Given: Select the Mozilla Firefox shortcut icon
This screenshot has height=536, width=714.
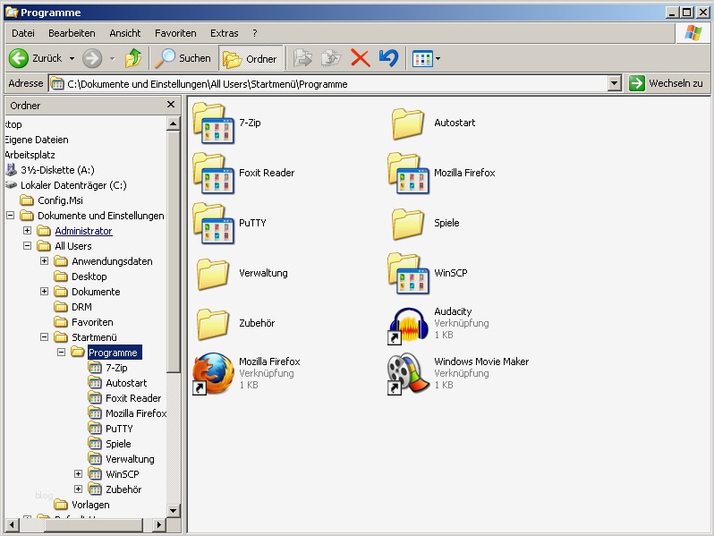Looking at the screenshot, I should 214,373.
